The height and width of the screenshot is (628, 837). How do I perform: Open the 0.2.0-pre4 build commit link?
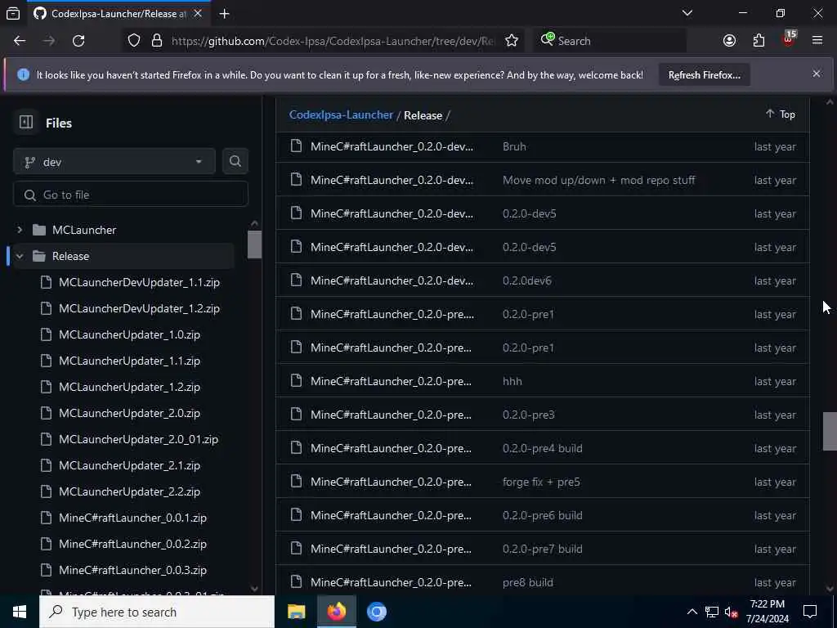pos(542,448)
